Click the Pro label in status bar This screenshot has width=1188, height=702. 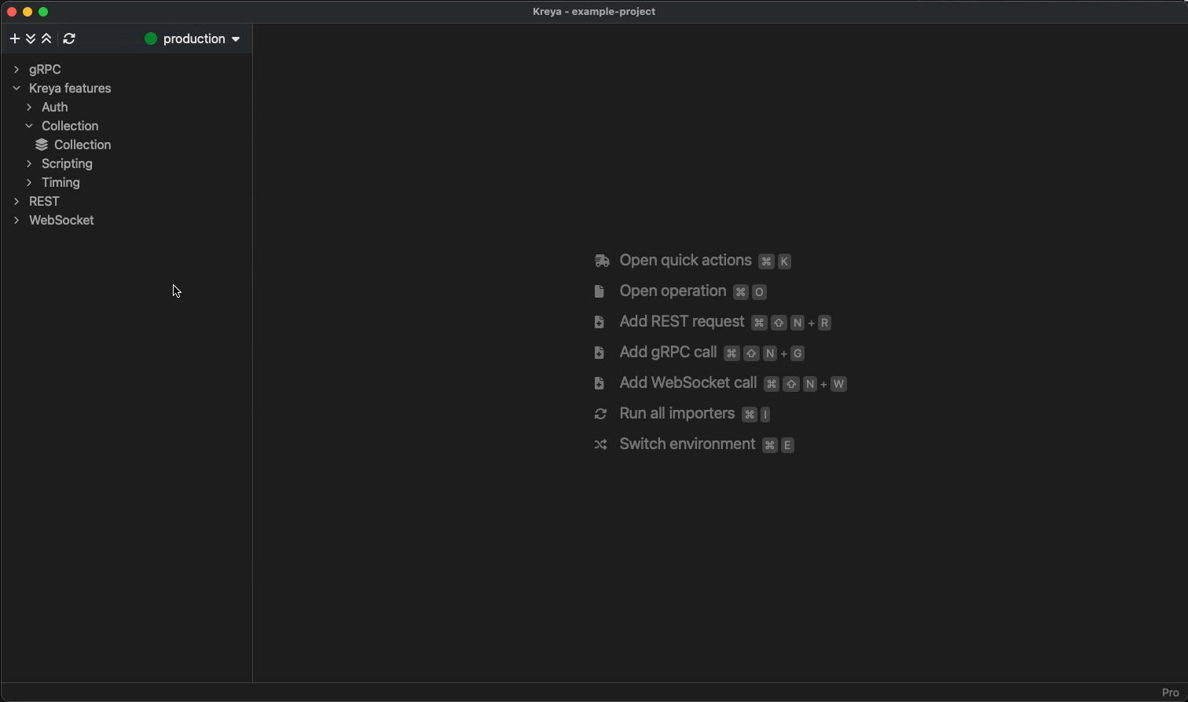(1170, 693)
